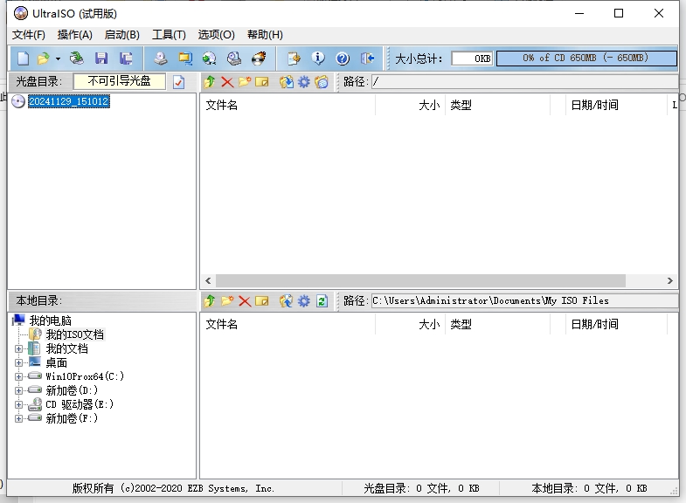Click the CD 650MB capacity progress bar

click(x=586, y=59)
